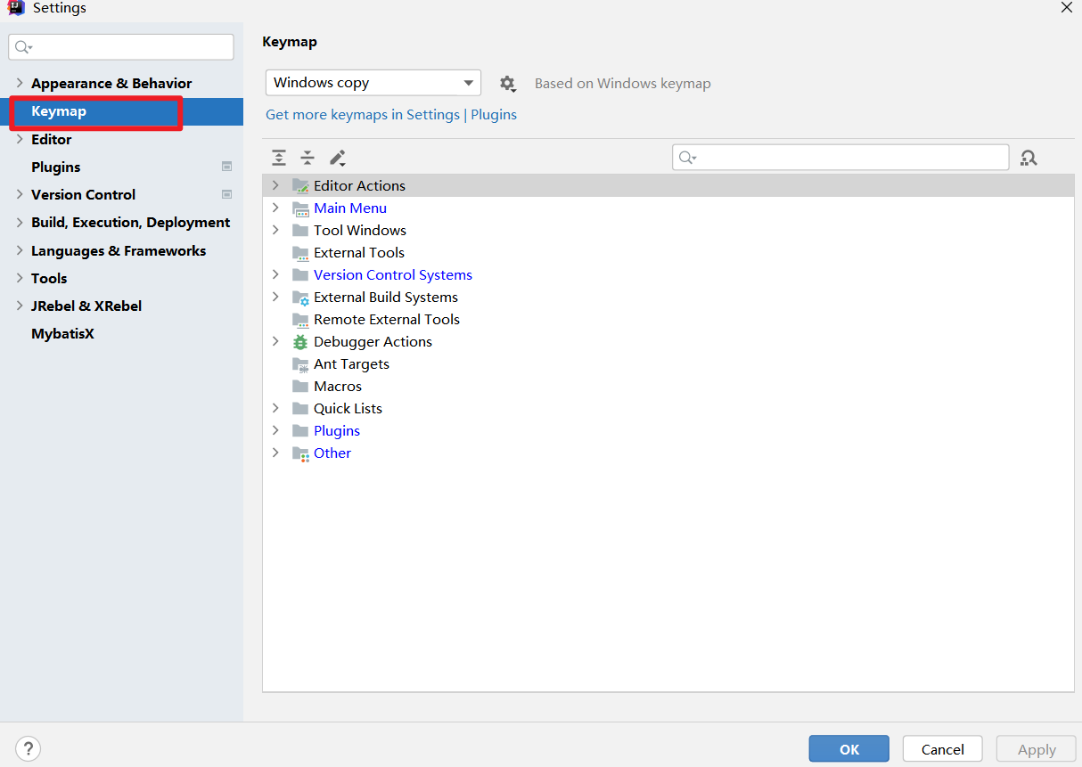Click the Expand All toolbar icon
The height and width of the screenshot is (767, 1082).
[x=279, y=158]
